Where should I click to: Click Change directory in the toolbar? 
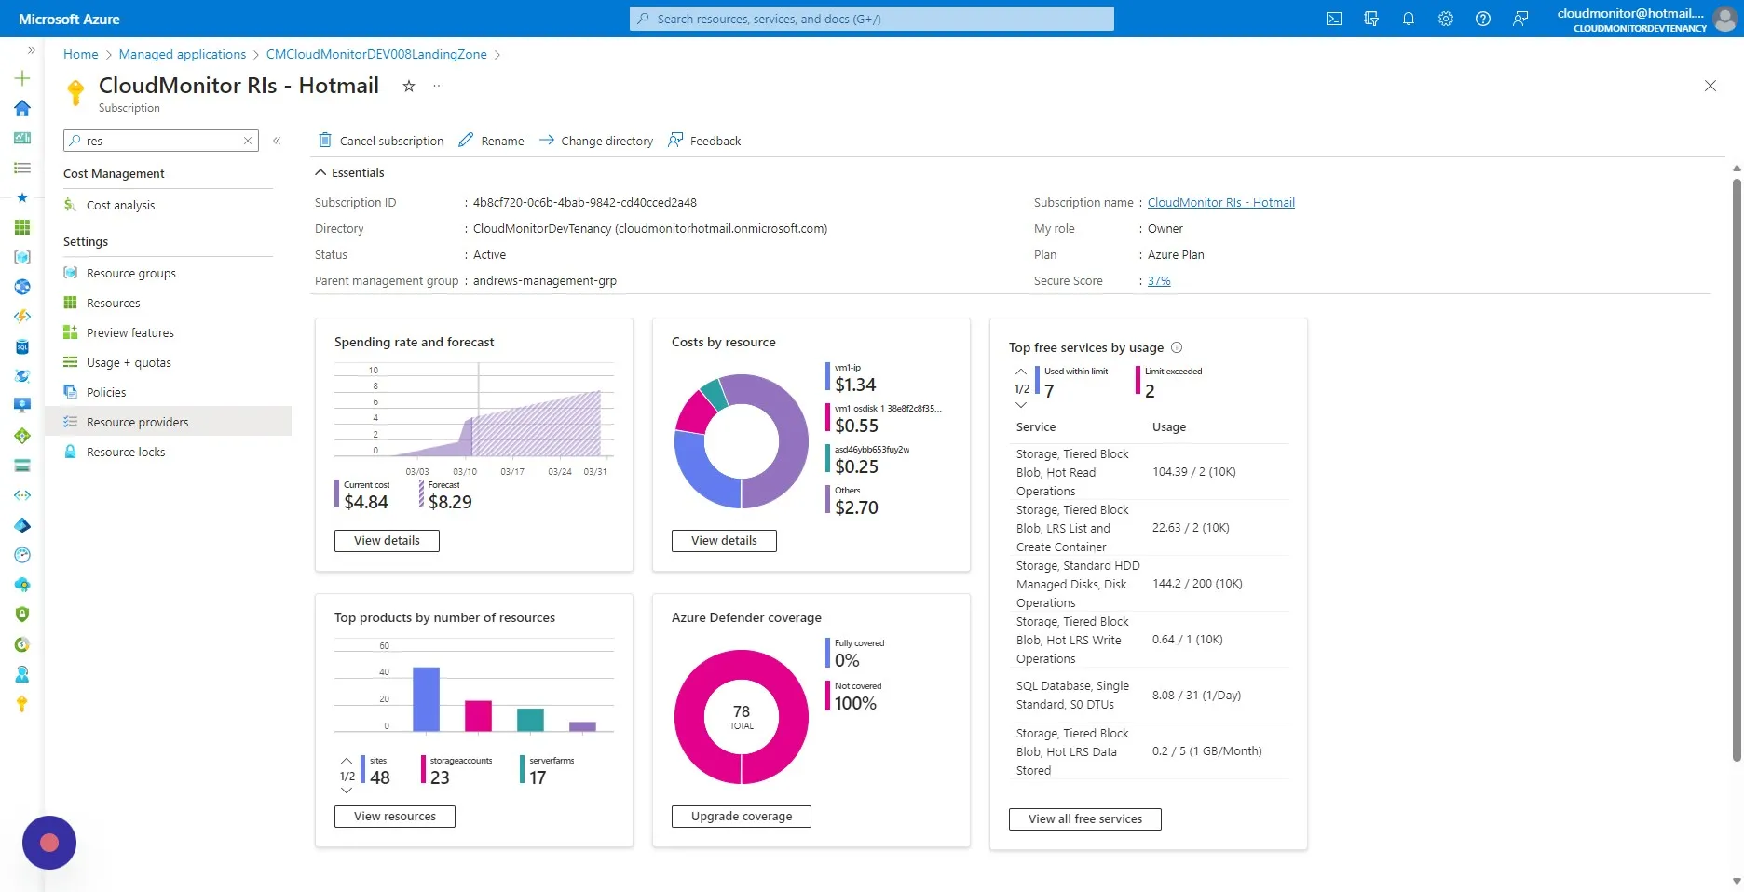click(596, 141)
